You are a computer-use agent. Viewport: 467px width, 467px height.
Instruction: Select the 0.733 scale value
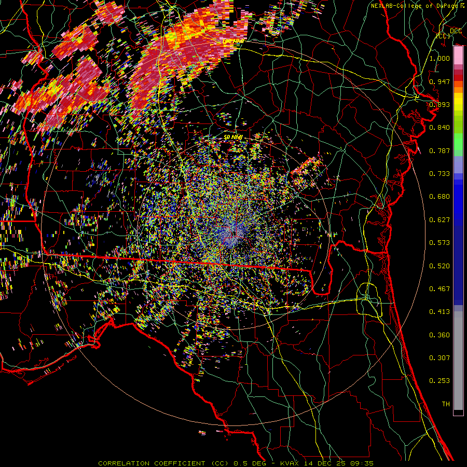point(439,174)
